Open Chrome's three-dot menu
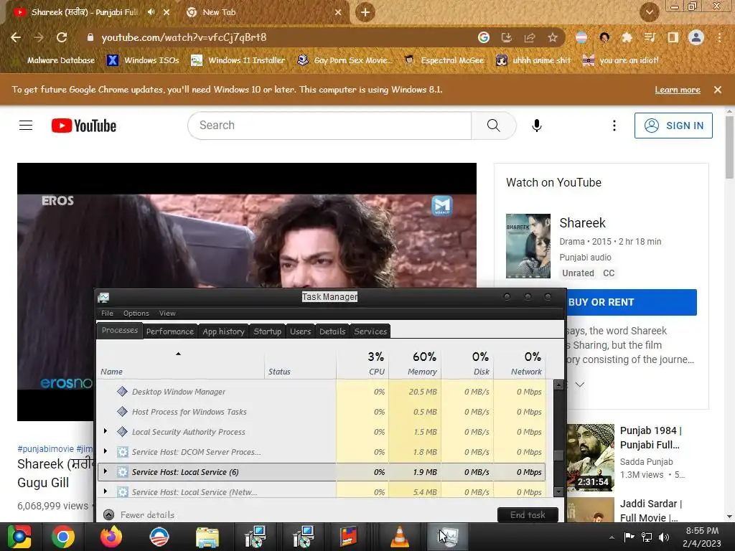Viewport: 735px width, 551px height. (719, 37)
